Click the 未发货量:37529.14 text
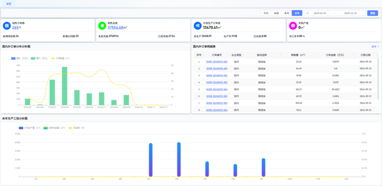This screenshot has width=382, height=186. point(108,36)
